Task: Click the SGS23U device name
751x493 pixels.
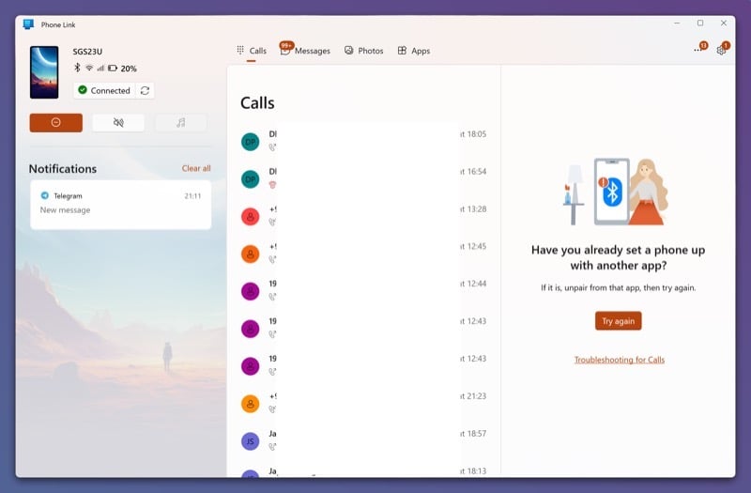Action: (x=87, y=52)
